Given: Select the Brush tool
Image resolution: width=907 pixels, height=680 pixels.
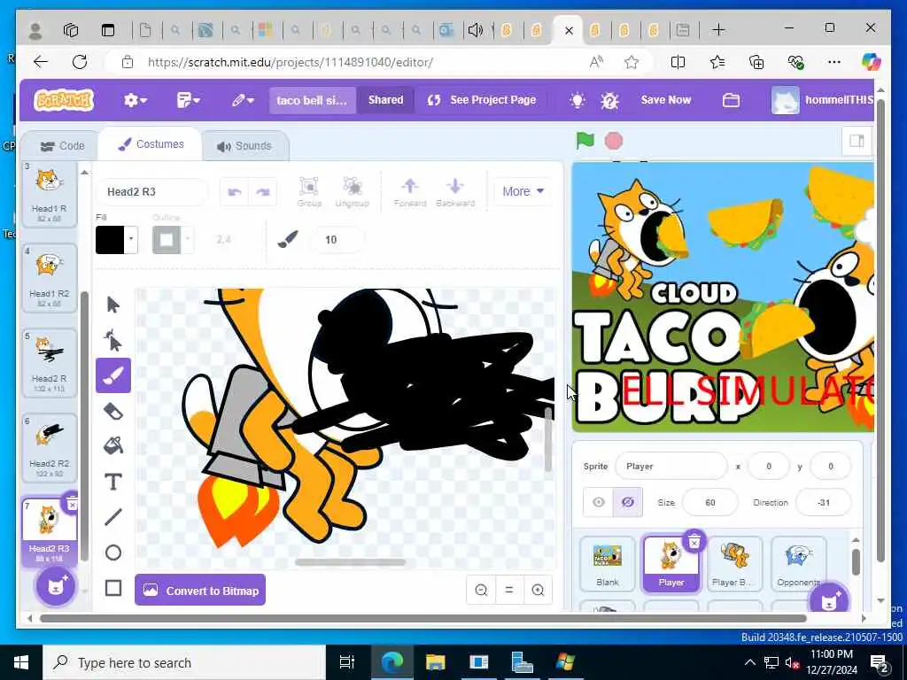Looking at the screenshot, I should pyautogui.click(x=112, y=375).
